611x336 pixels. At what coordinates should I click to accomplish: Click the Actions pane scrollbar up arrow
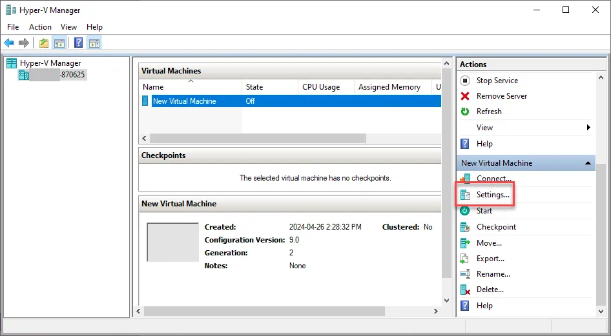click(x=601, y=78)
